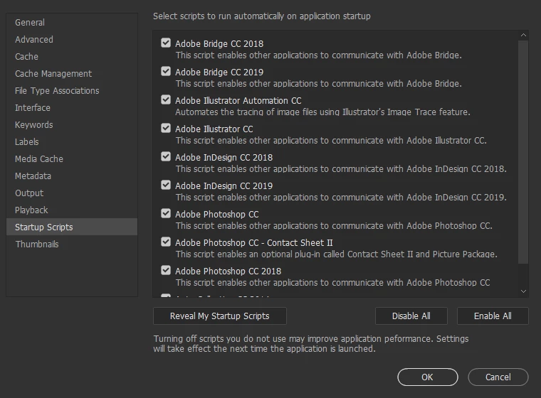The height and width of the screenshot is (398, 541).
Task: Click the Enable All button
Action: (x=493, y=316)
